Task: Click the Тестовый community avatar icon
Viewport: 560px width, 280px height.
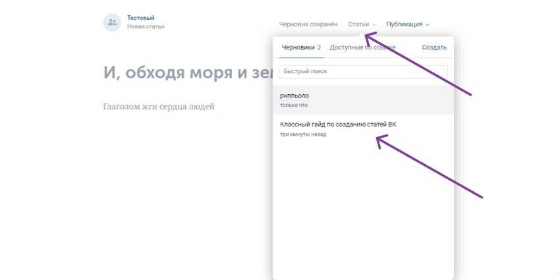Action: click(112, 22)
